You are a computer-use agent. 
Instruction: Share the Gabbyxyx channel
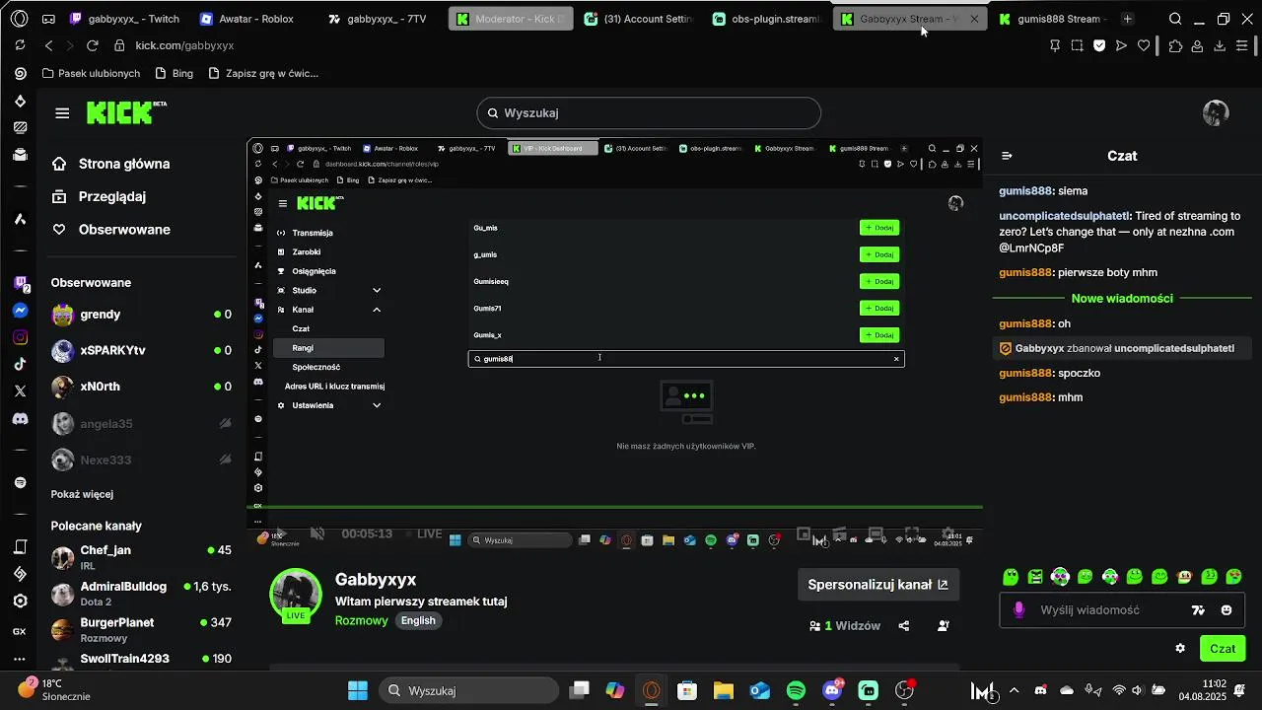point(904,626)
